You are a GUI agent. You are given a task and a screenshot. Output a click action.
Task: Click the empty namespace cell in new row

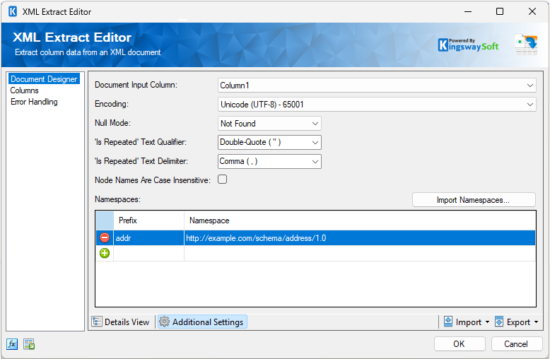[x=360, y=253]
